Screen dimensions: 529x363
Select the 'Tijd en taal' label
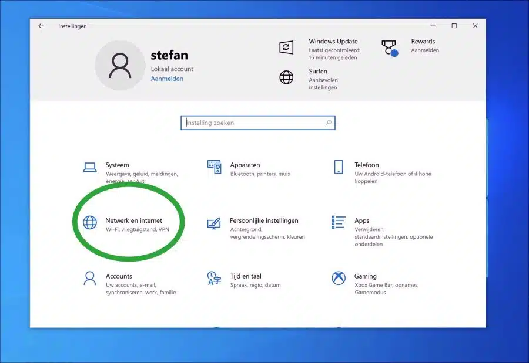[x=246, y=276]
